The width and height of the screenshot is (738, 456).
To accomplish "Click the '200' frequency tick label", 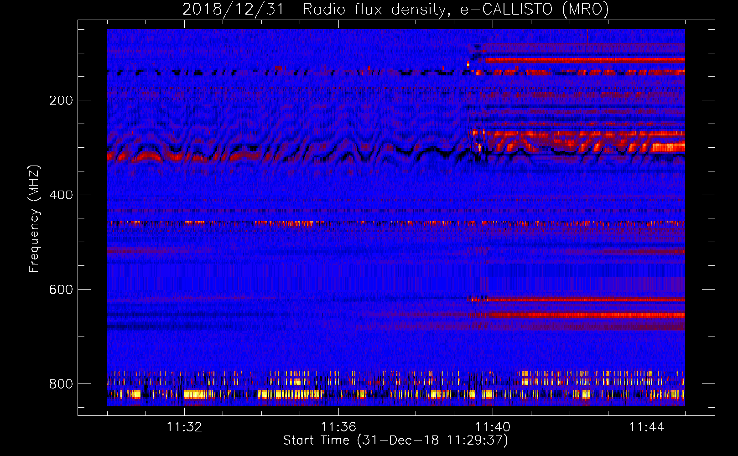I will pyautogui.click(x=61, y=100).
